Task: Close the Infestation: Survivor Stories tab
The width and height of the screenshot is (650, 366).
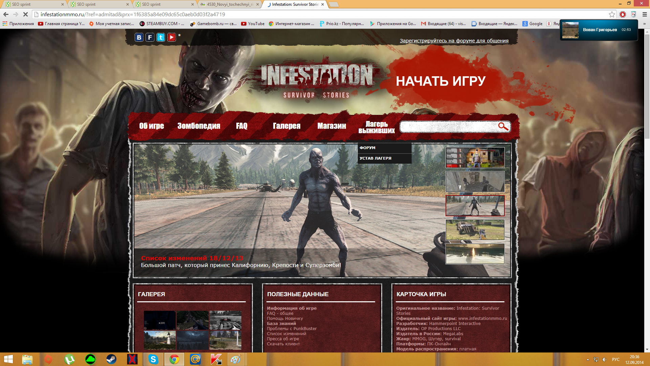Action: tap(323, 4)
